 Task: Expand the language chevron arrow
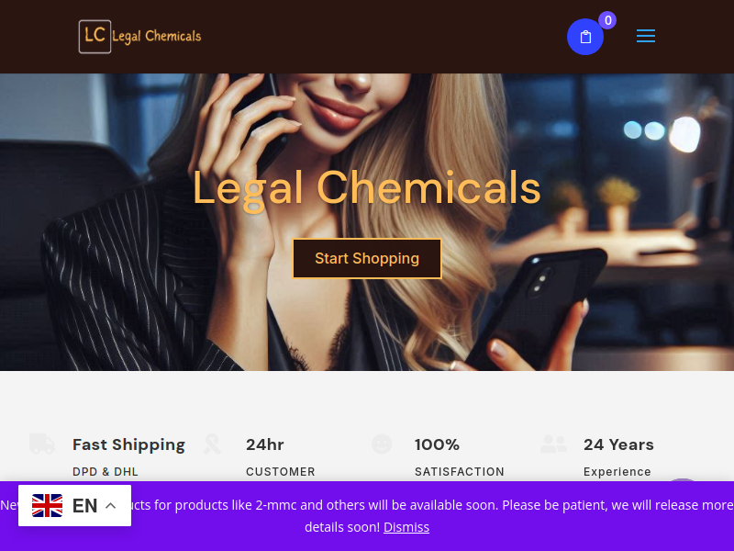pyautogui.click(x=111, y=506)
